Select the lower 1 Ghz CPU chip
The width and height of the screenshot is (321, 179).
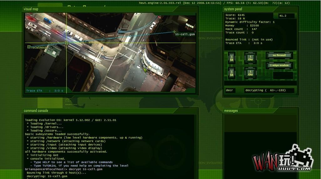click(250, 73)
